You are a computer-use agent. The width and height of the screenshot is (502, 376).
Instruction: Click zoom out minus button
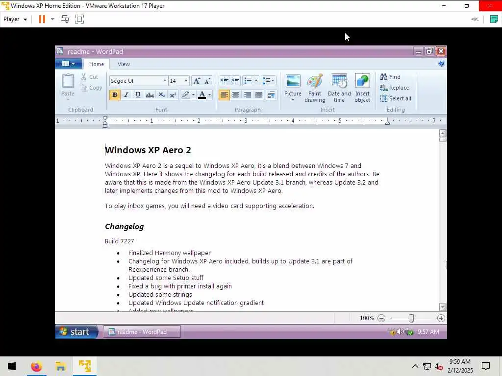(381, 318)
